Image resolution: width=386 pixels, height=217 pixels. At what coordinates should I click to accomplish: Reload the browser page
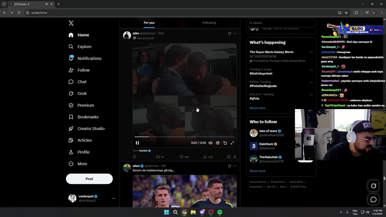(x=19, y=13)
